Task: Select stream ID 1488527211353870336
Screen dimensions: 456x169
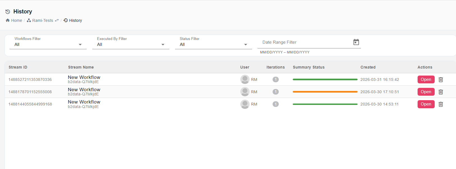Action: click(x=30, y=79)
